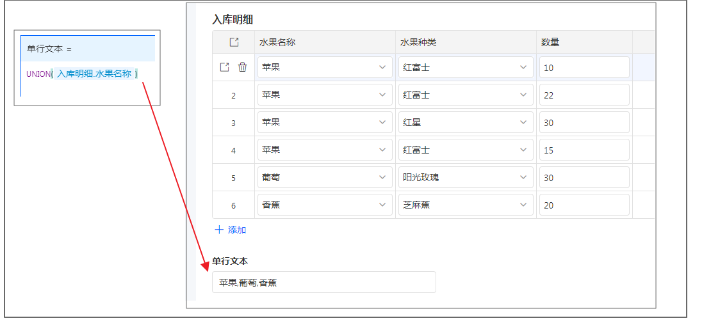Screen dimensions: 711x332
Task: Expand row 3 水果种类 dropdown showing 红星
Action: coord(466,122)
